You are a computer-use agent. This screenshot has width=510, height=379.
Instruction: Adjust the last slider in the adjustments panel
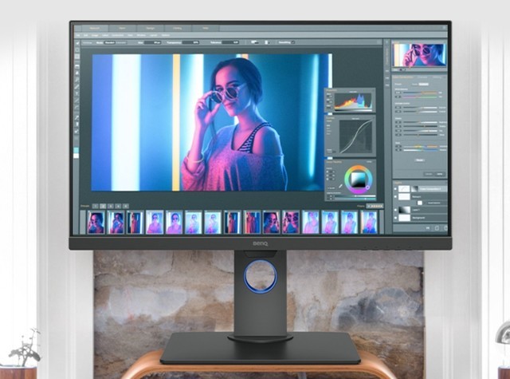tap(420, 150)
